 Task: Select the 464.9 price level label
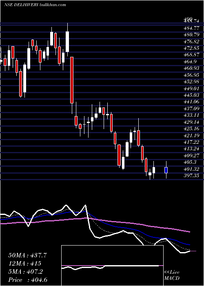click(190, 62)
